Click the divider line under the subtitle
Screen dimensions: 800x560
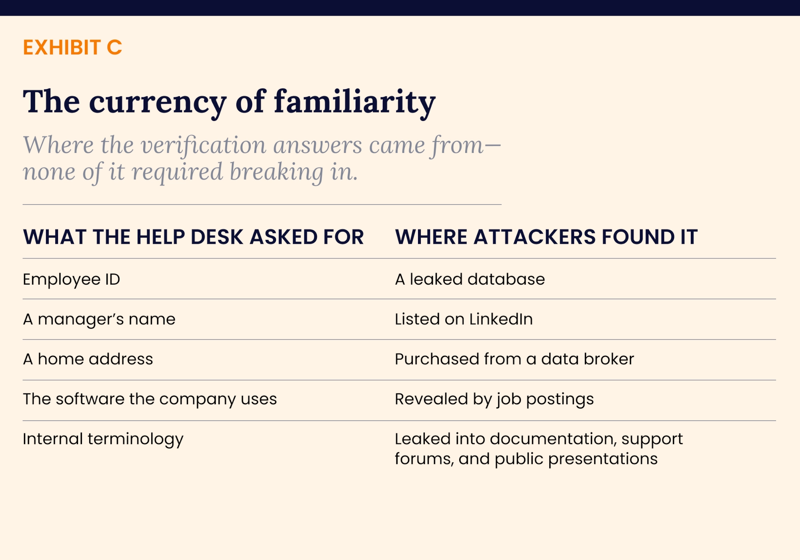coord(262,205)
